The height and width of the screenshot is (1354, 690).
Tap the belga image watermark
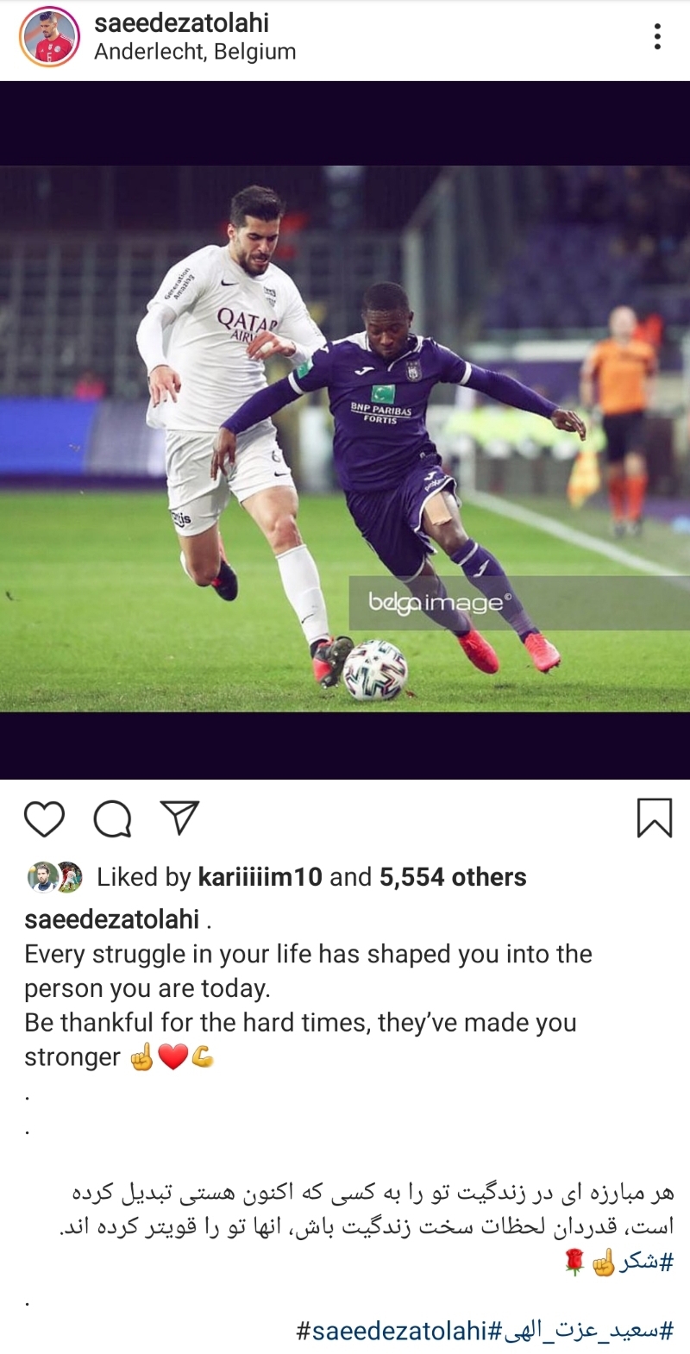[x=440, y=601]
